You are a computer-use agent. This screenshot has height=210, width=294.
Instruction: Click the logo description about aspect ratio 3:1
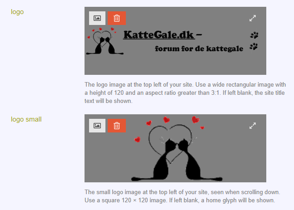tap(185, 93)
